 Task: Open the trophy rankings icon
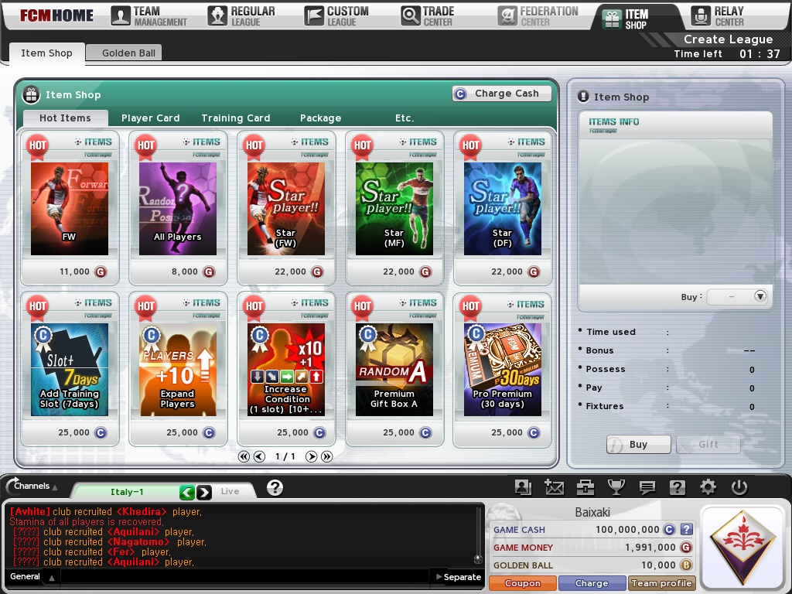pos(615,488)
